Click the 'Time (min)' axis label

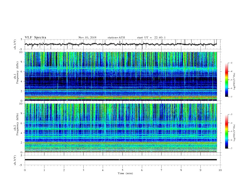click(x=125, y=173)
